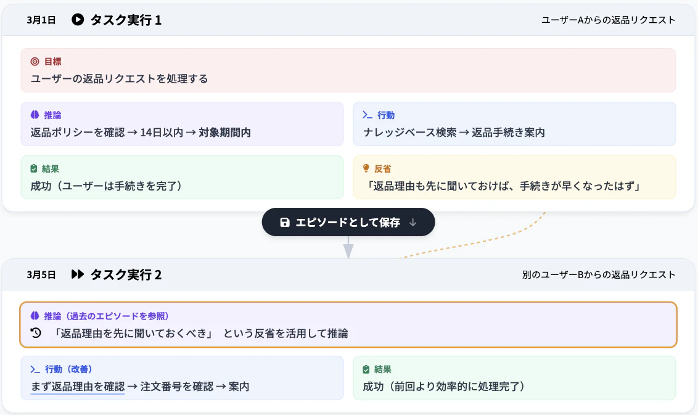Click the text ユーザーの返品リクエストを処理する
698x415 pixels.
click(x=119, y=79)
